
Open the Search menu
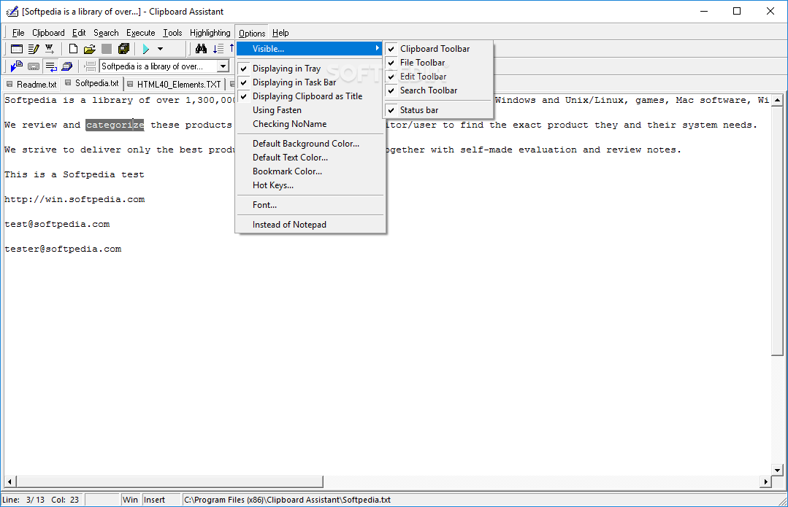(x=106, y=33)
